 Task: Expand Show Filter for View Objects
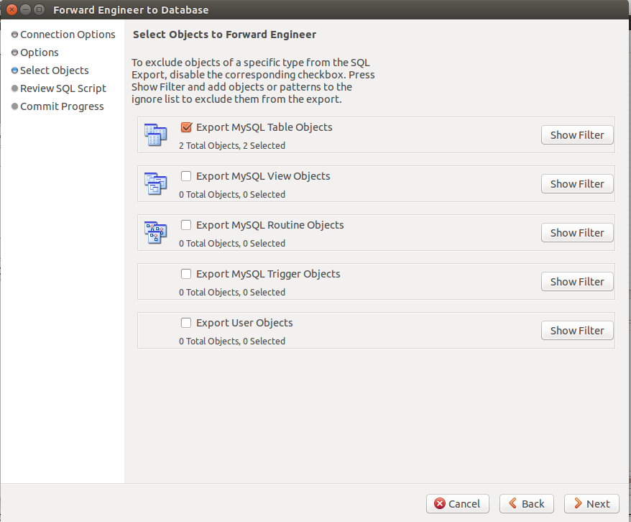(577, 183)
